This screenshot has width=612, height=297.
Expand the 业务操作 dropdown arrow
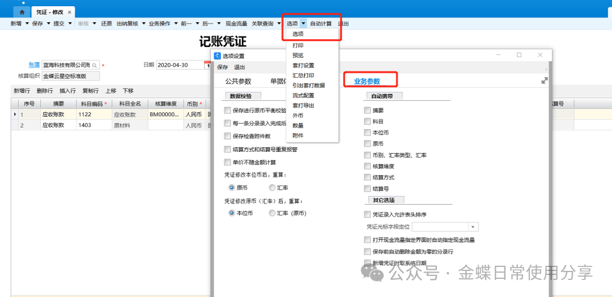click(175, 24)
